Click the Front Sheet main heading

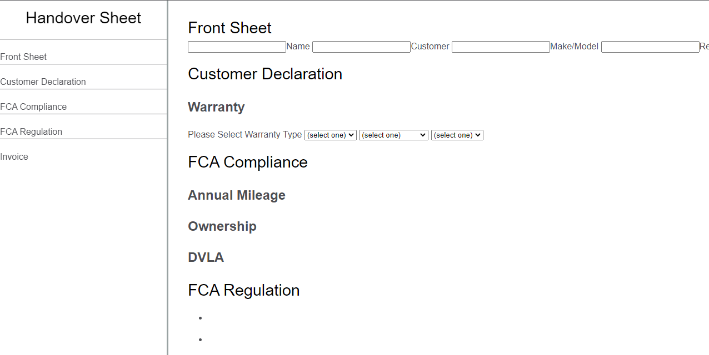click(x=229, y=28)
